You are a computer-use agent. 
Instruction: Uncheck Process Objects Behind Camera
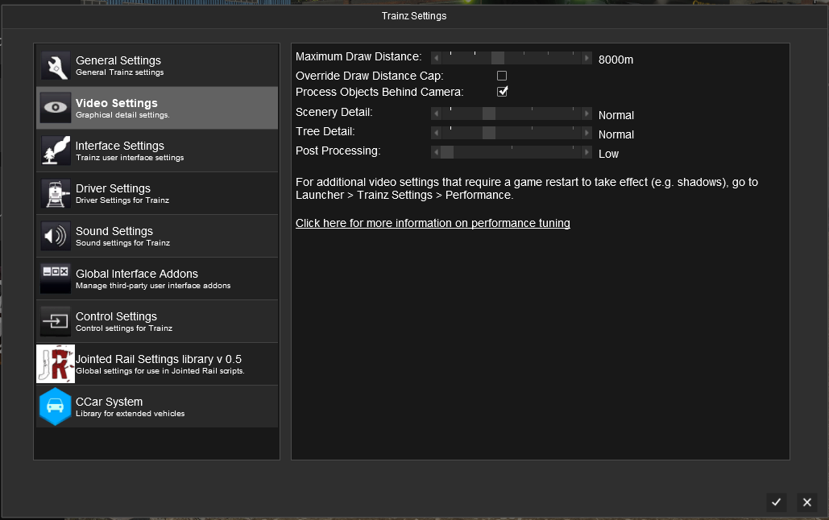point(502,92)
